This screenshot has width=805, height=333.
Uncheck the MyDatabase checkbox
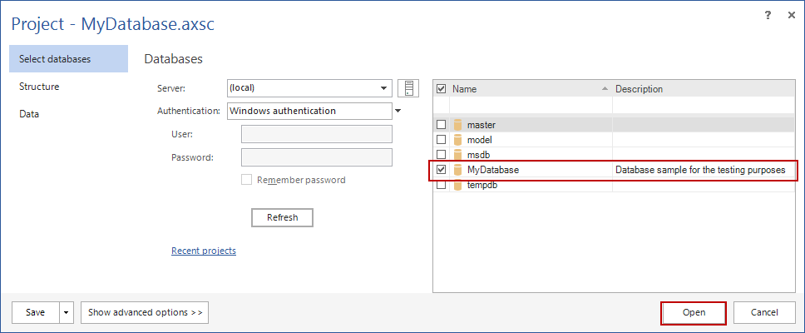(x=442, y=170)
